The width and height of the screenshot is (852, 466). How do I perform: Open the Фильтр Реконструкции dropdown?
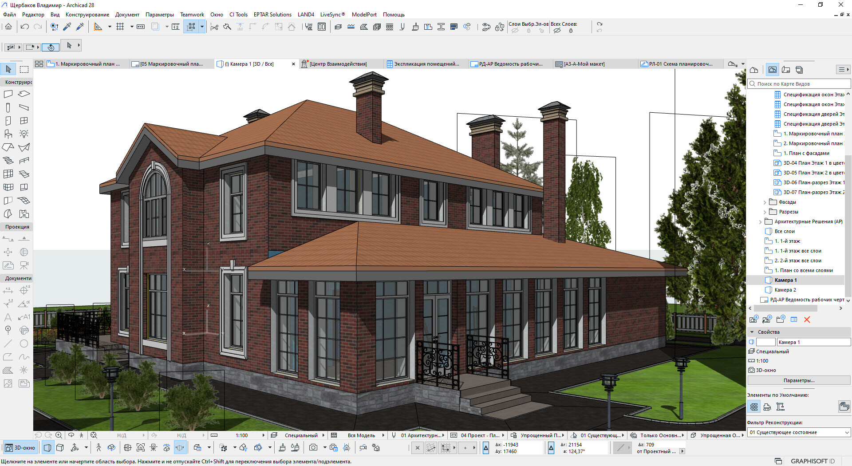pos(798,432)
